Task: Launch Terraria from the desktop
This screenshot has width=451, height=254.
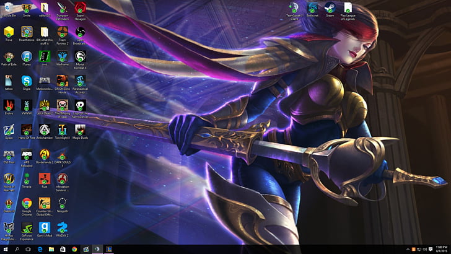Action: (x=27, y=181)
